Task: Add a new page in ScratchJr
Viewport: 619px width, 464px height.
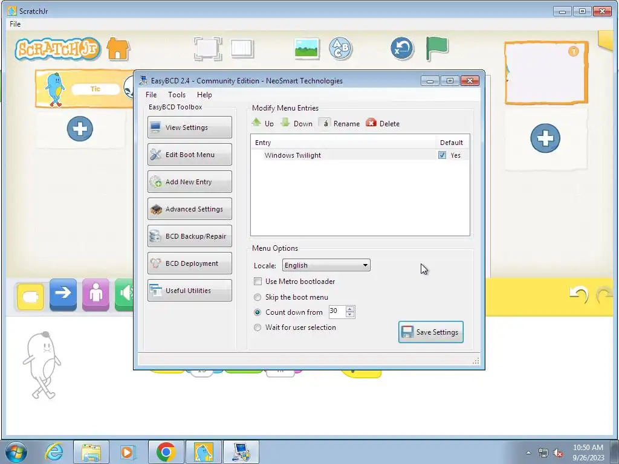Action: (x=545, y=138)
